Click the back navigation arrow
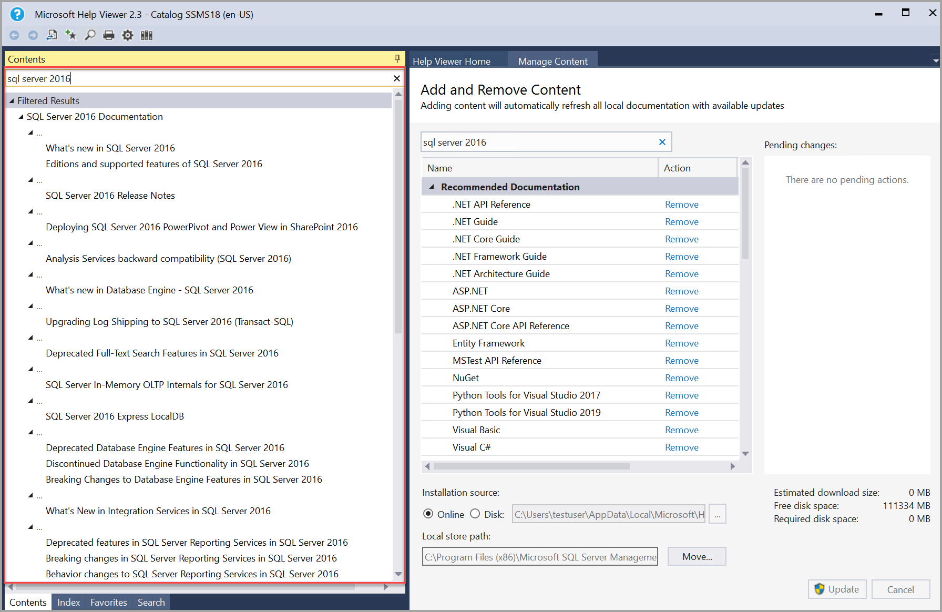Image resolution: width=942 pixels, height=612 pixels. pyautogui.click(x=14, y=35)
